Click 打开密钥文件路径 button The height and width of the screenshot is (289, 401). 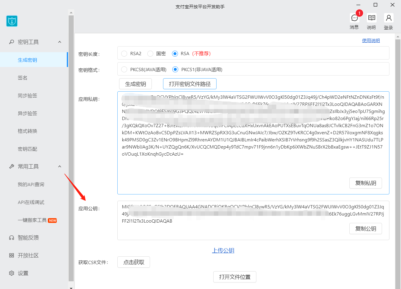[190, 84]
